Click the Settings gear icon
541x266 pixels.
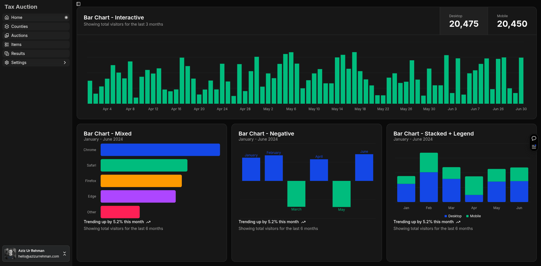point(7,63)
